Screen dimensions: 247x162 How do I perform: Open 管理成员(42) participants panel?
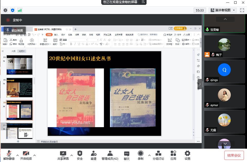click(110, 155)
